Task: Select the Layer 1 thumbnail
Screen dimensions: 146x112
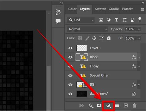Action: click(x=82, y=48)
